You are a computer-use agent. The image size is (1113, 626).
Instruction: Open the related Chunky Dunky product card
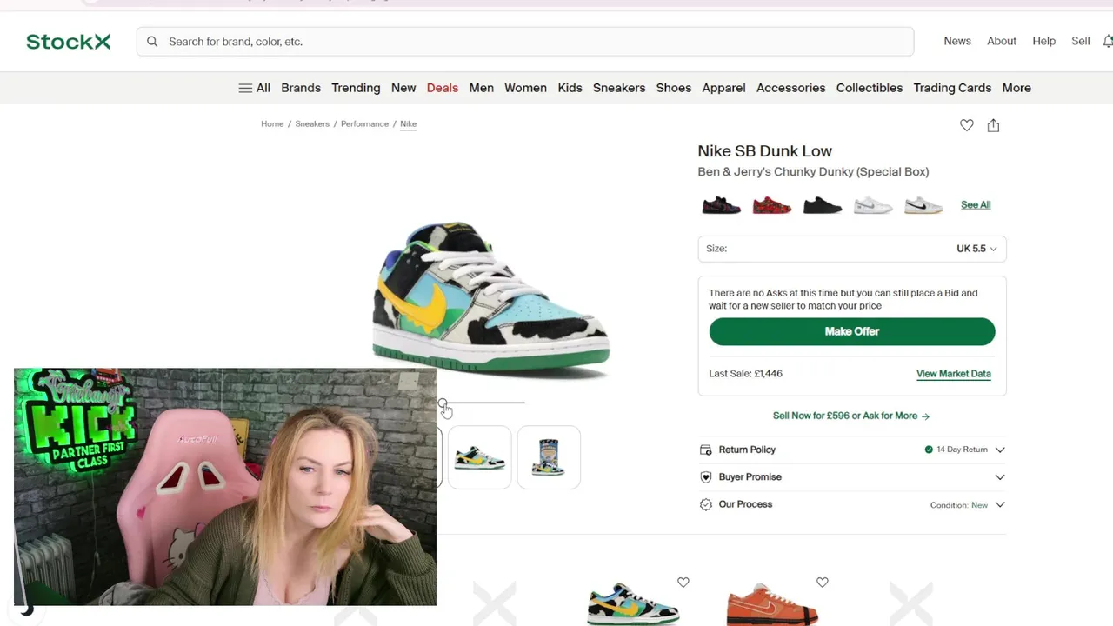[633, 604]
